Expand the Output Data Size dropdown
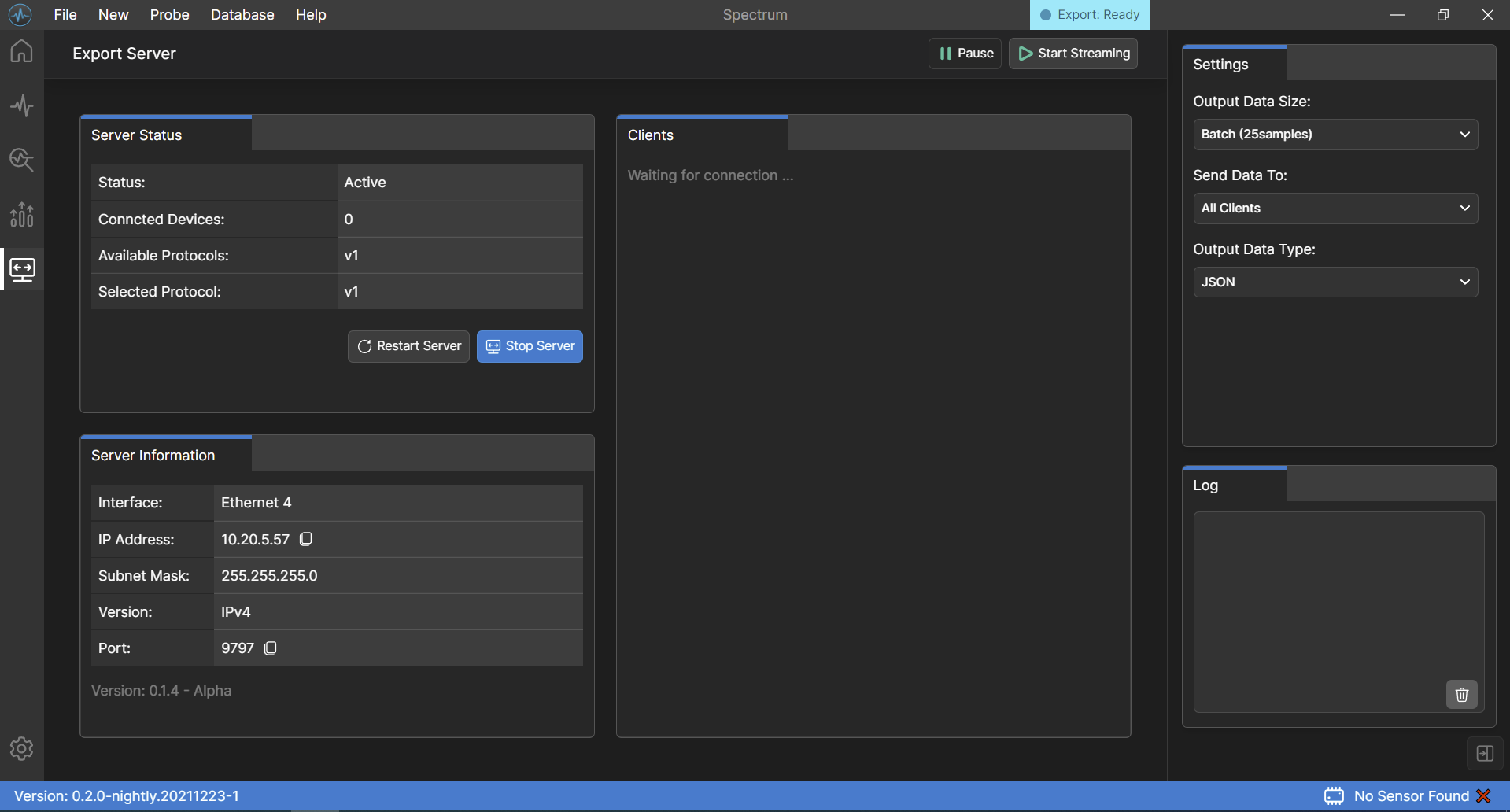The width and height of the screenshot is (1510, 812). 1335,135
